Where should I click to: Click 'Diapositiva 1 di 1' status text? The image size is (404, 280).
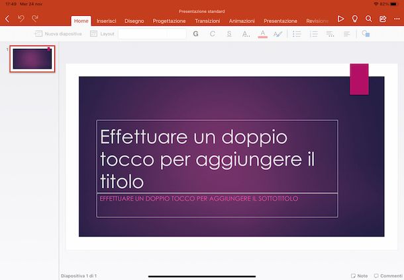(79, 276)
